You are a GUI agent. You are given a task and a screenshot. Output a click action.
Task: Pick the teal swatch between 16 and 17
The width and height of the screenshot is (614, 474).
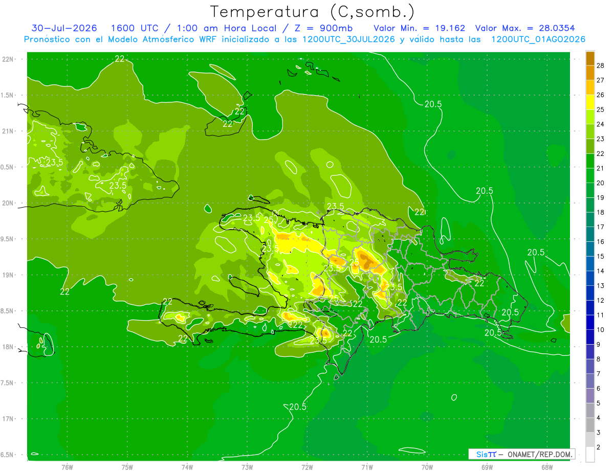click(x=590, y=235)
